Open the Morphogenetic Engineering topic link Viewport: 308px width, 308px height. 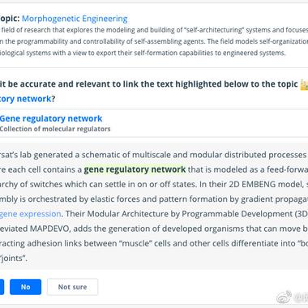(75, 19)
